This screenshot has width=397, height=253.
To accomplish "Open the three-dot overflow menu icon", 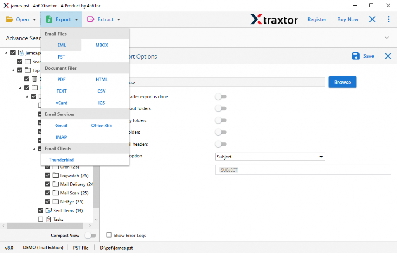I will [388, 19].
